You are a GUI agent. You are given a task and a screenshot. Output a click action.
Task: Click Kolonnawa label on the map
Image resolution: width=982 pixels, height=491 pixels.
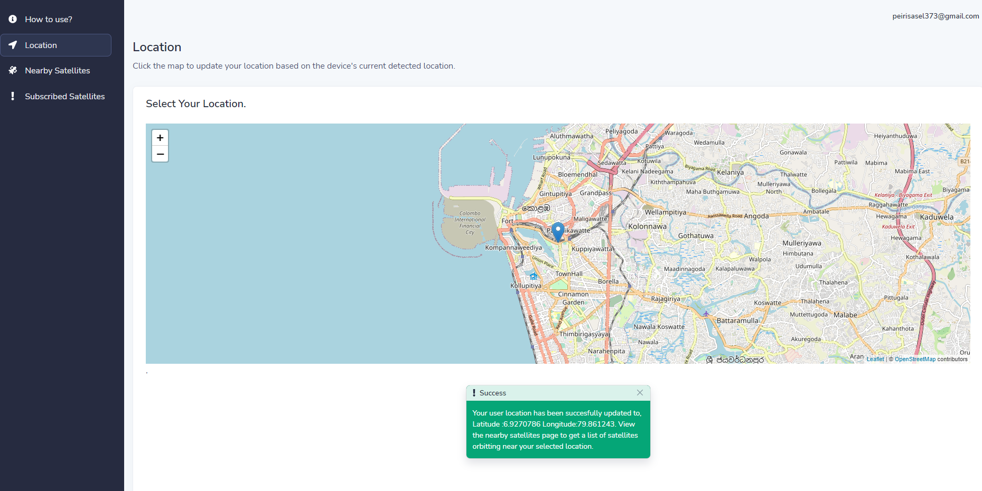pyautogui.click(x=647, y=226)
